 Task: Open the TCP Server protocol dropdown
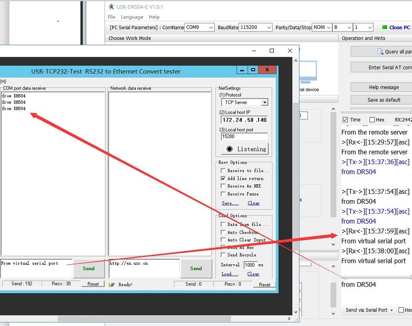click(265, 102)
